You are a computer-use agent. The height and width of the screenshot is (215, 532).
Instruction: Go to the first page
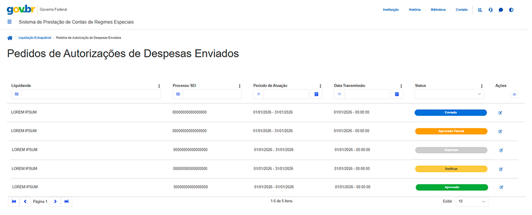[x=14, y=201]
